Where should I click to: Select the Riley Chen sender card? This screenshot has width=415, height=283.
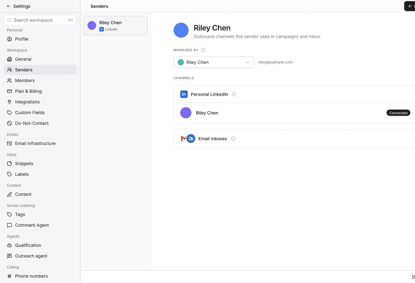click(115, 25)
